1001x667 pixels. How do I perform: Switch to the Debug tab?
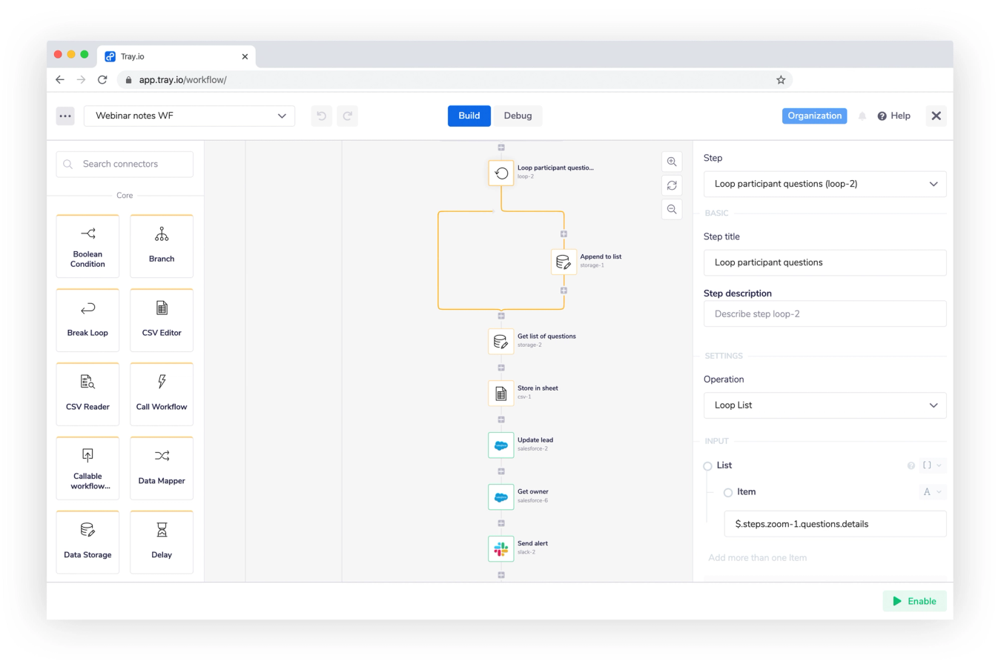point(518,116)
